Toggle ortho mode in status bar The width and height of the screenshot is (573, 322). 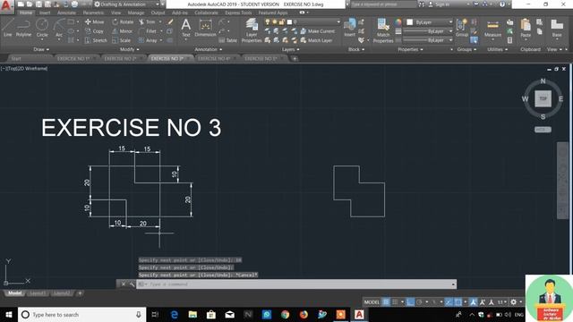click(x=410, y=302)
